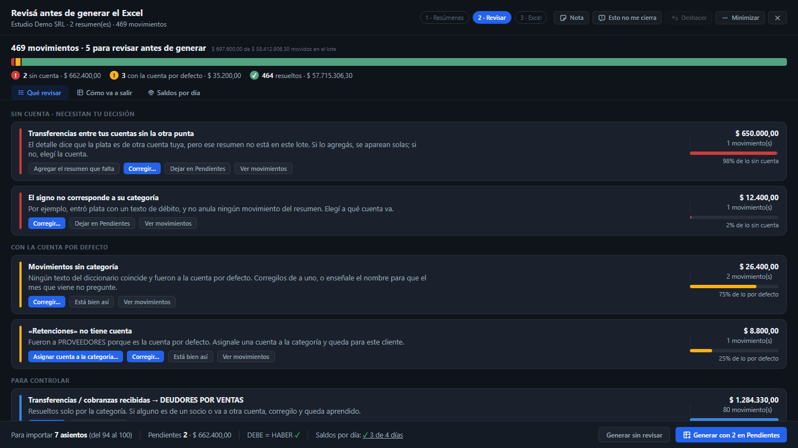View movements of the Retenciones card
Image resolution: width=798 pixels, height=448 pixels.
(x=245, y=357)
